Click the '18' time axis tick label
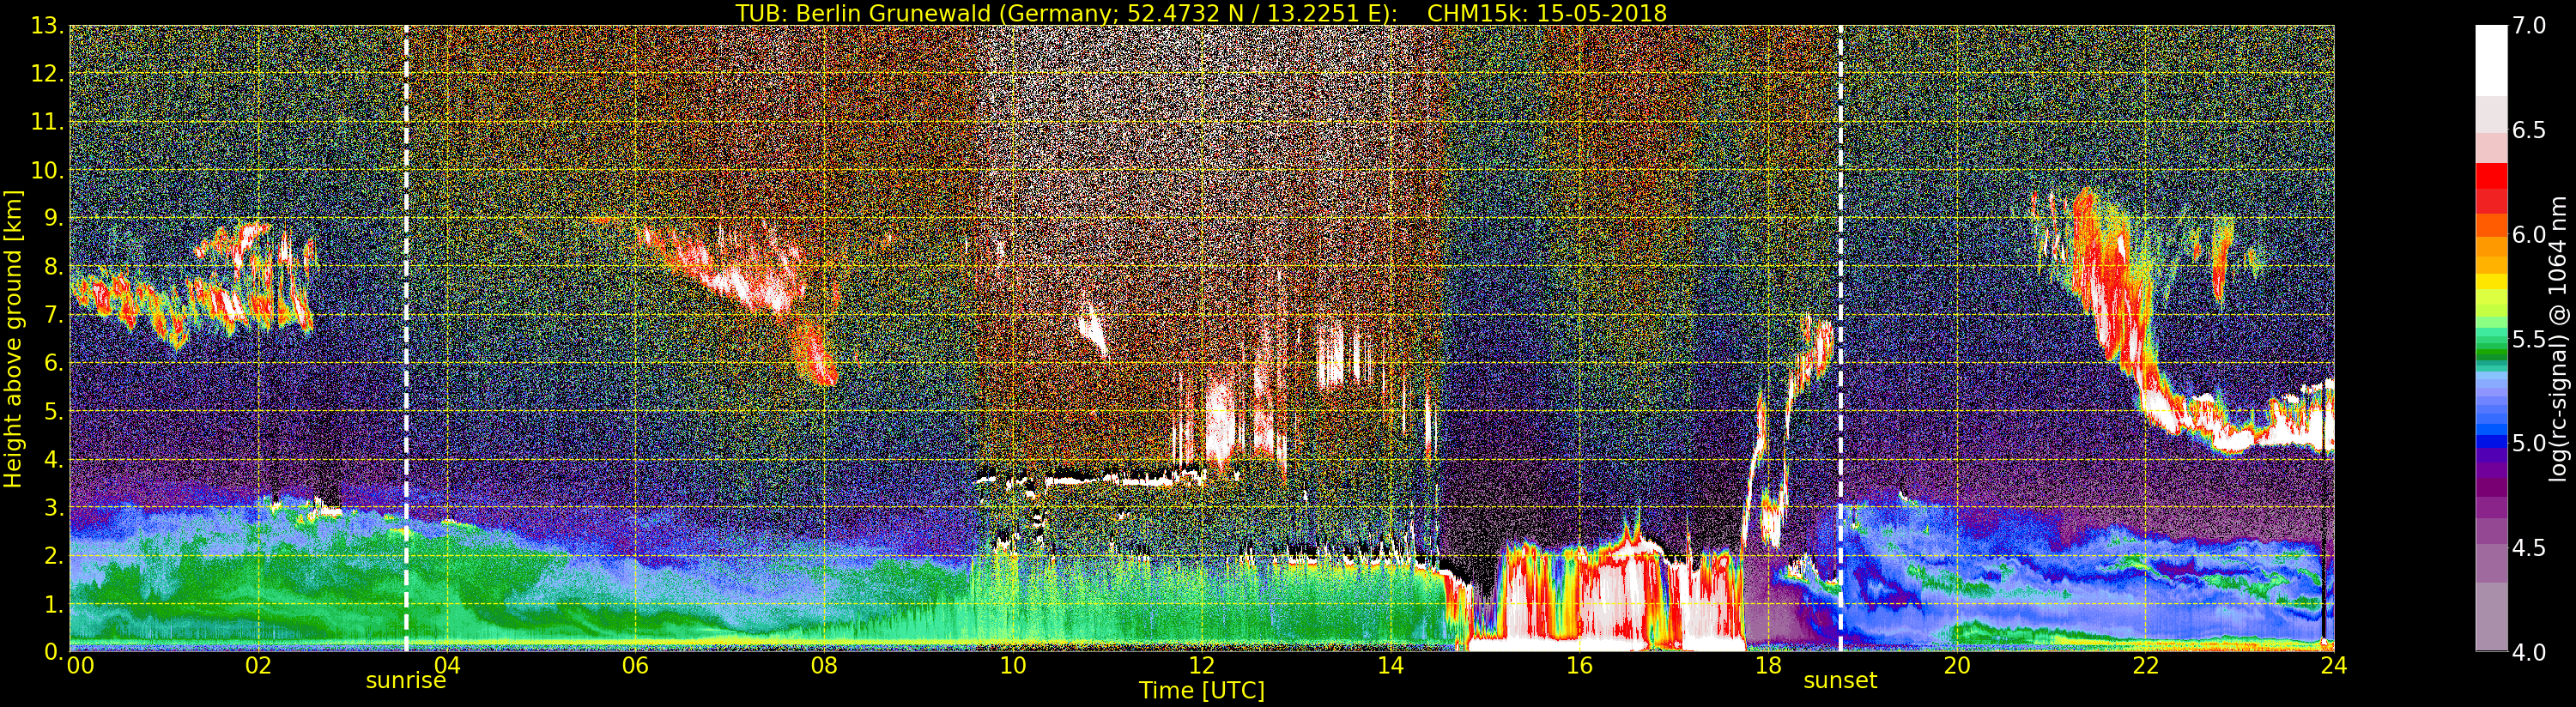 (x=1768, y=665)
